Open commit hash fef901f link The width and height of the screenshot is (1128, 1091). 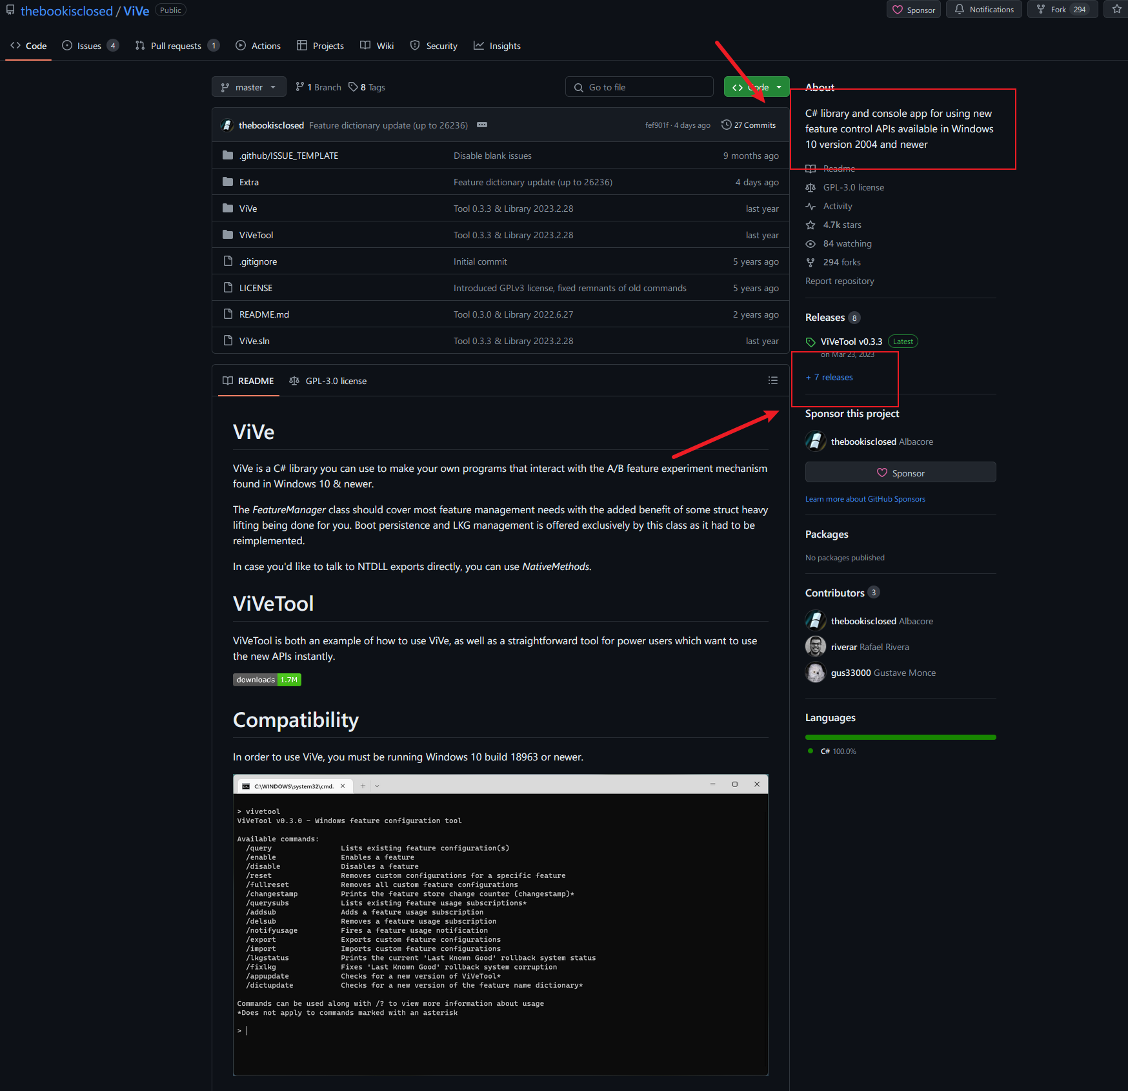point(656,125)
